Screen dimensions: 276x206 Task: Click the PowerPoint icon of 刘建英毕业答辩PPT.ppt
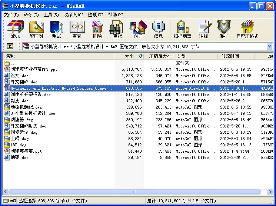7,69
